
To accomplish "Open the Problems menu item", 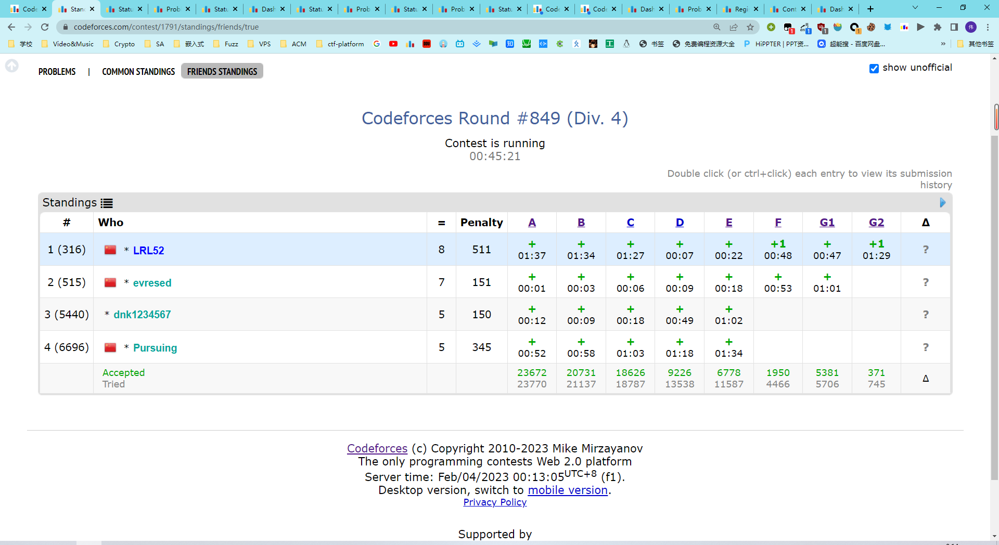I will (57, 71).
